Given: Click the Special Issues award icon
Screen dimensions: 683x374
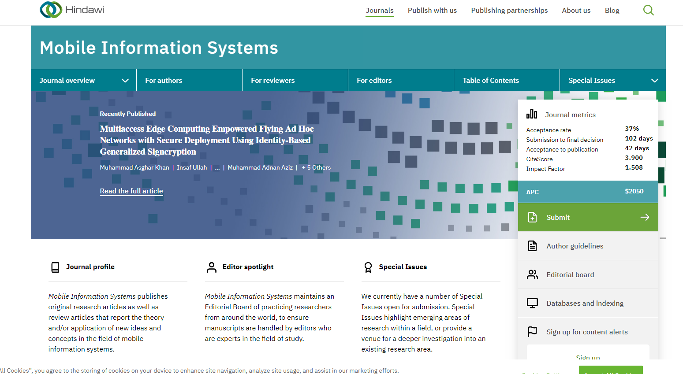Looking at the screenshot, I should tap(368, 267).
